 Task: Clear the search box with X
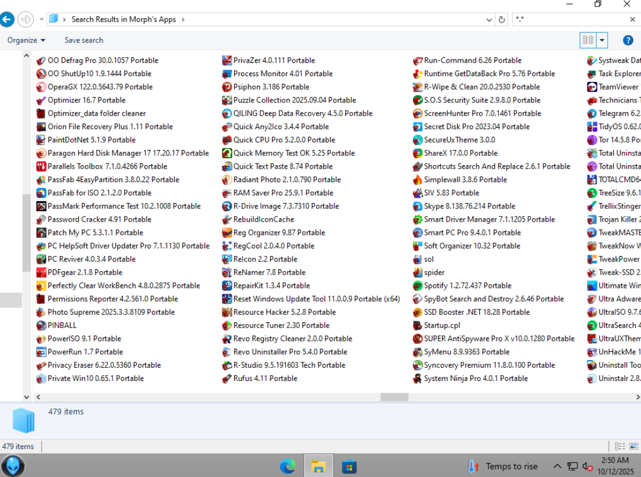[632, 19]
